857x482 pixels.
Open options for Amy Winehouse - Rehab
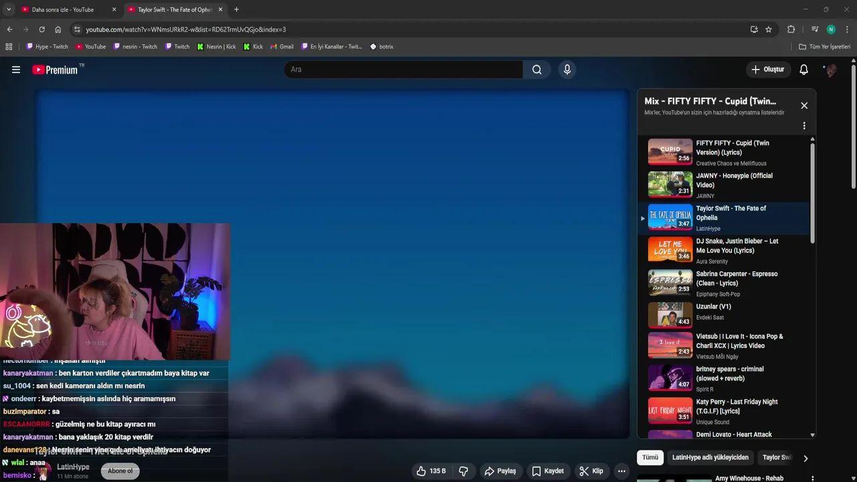pos(812,479)
